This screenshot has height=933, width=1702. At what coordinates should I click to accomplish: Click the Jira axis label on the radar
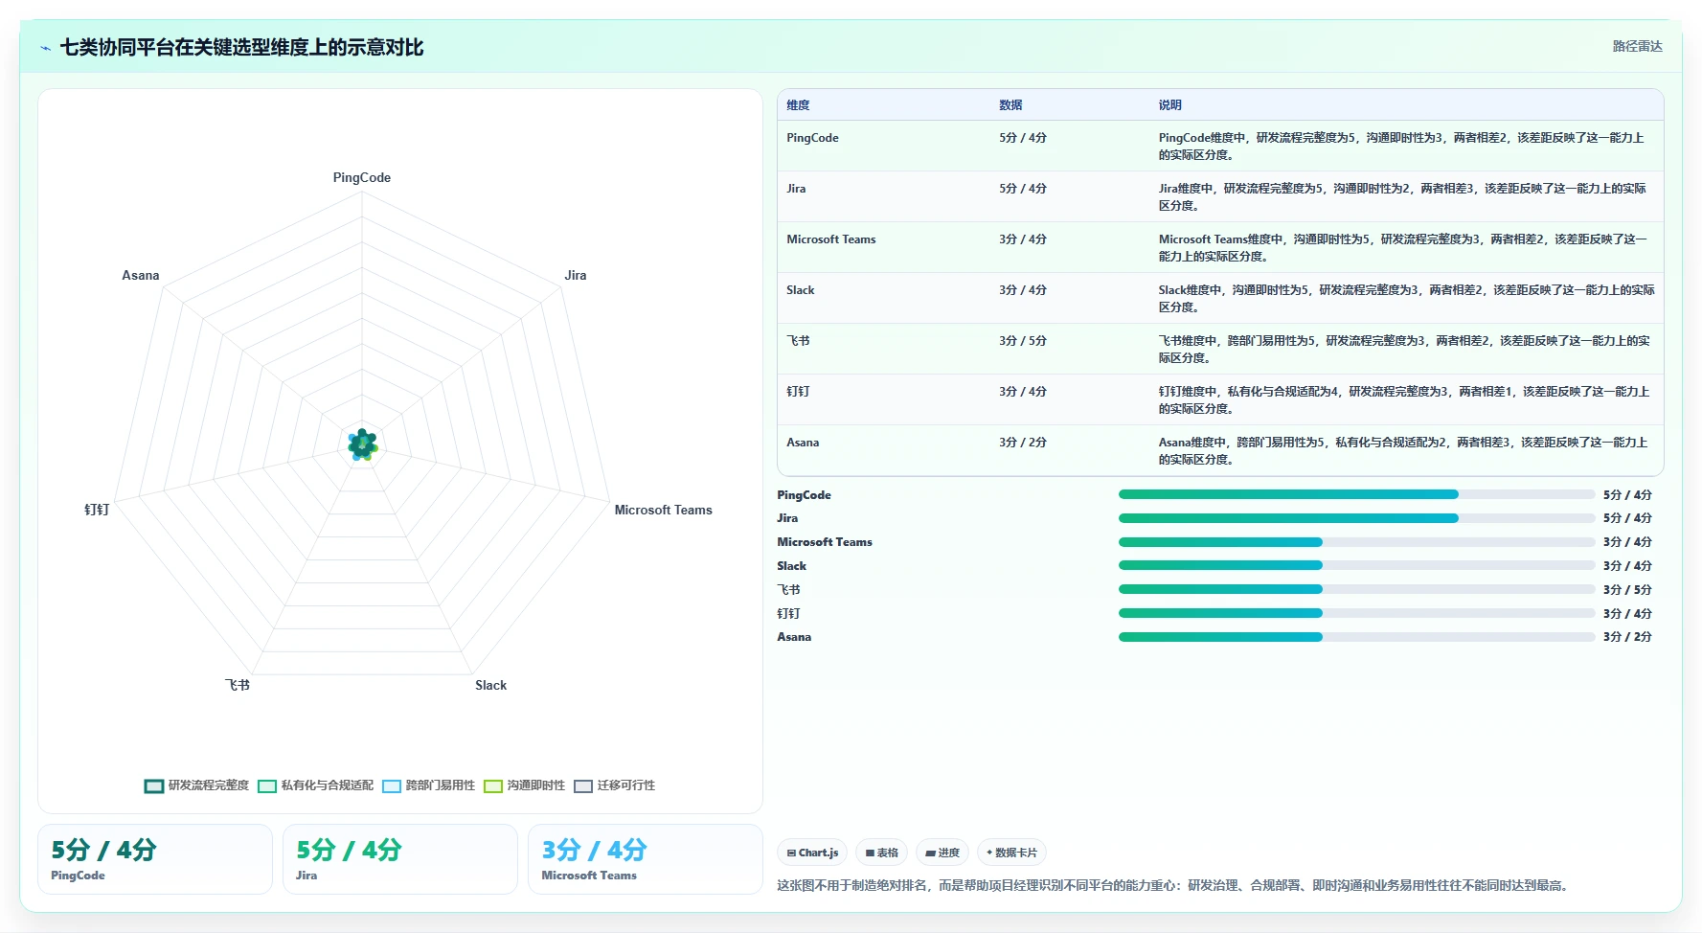pyautogui.click(x=576, y=275)
